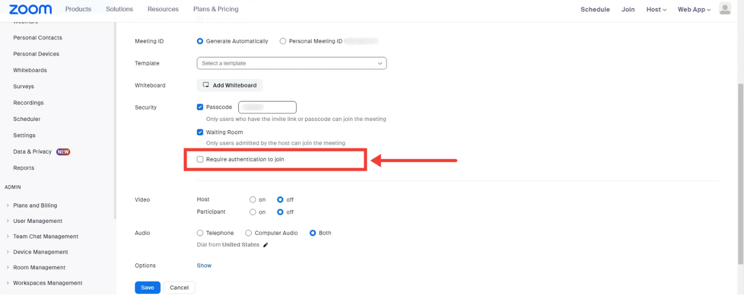Click the whiteboard icon in Add Whiteboard
This screenshot has height=297, width=744.
[x=206, y=85]
